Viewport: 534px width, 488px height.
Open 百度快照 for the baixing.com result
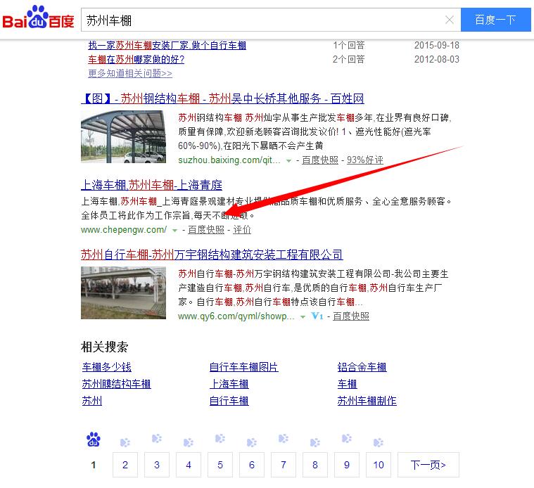click(x=320, y=160)
